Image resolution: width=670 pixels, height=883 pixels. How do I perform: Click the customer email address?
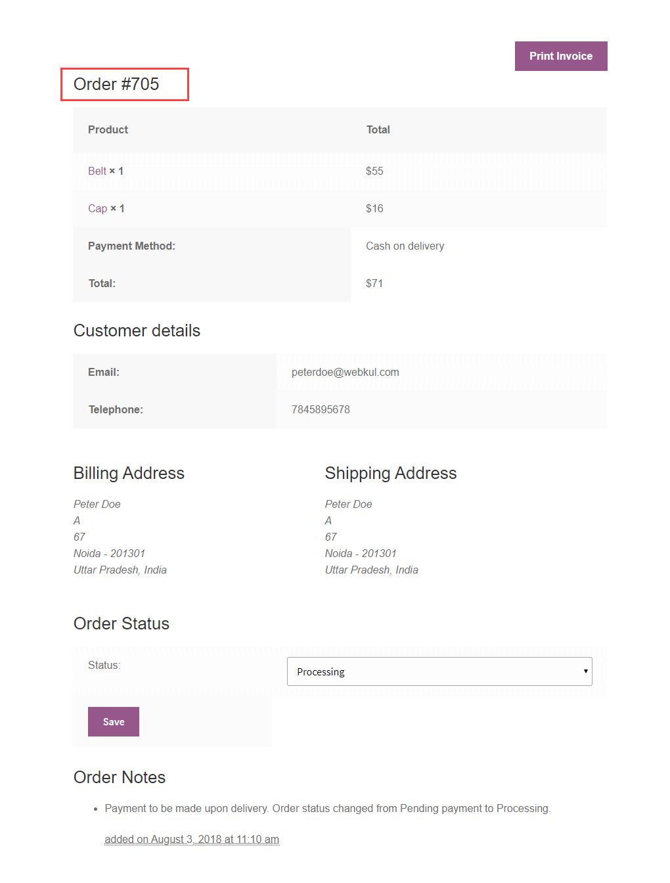345,372
